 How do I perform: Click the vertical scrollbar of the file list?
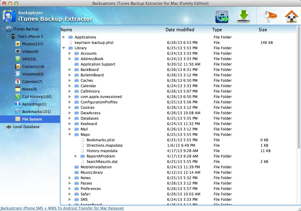click(x=299, y=87)
